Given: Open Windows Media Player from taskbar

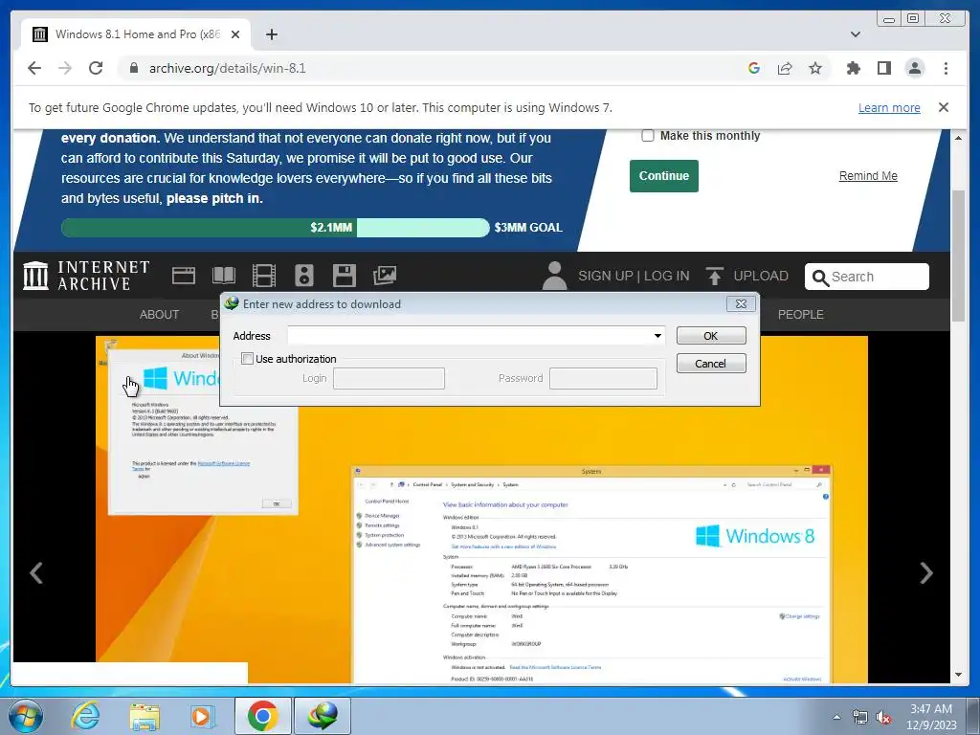Looking at the screenshot, I should pos(202,716).
